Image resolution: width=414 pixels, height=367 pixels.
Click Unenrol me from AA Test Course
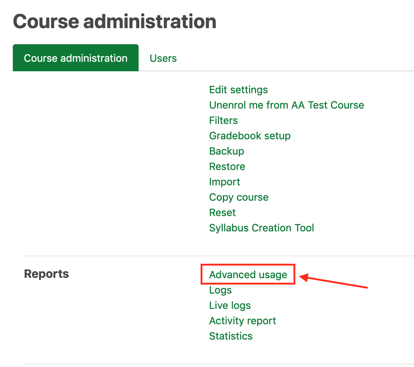(286, 105)
